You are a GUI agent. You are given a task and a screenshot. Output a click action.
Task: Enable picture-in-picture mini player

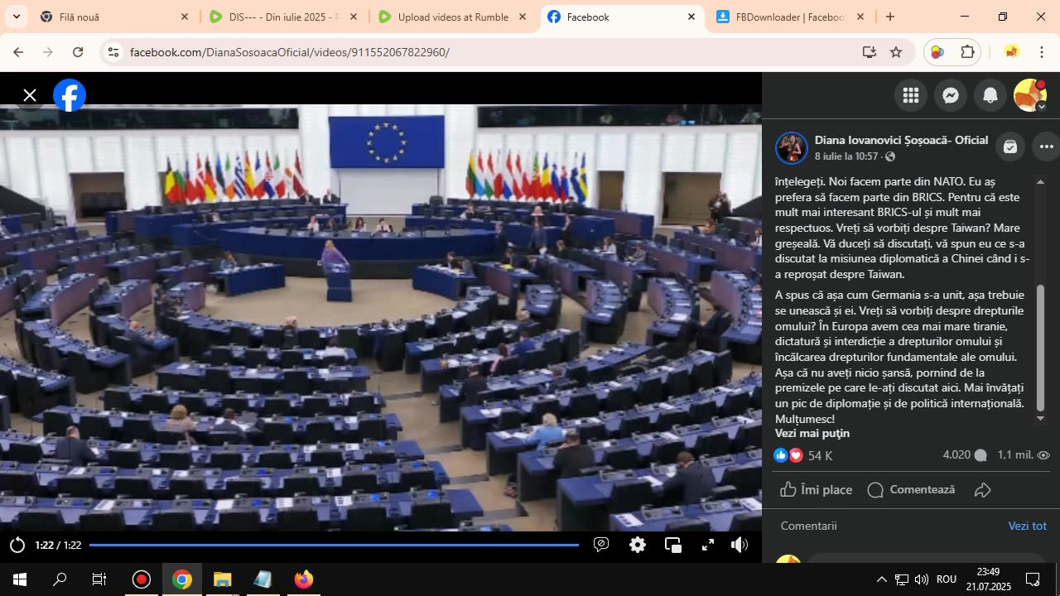(673, 545)
